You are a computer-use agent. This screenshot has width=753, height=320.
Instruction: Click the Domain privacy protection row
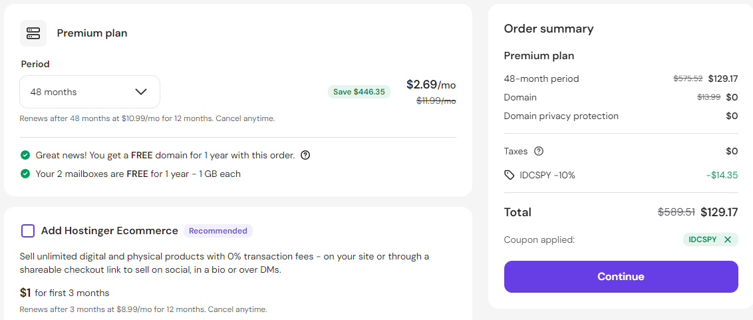[x=621, y=116]
